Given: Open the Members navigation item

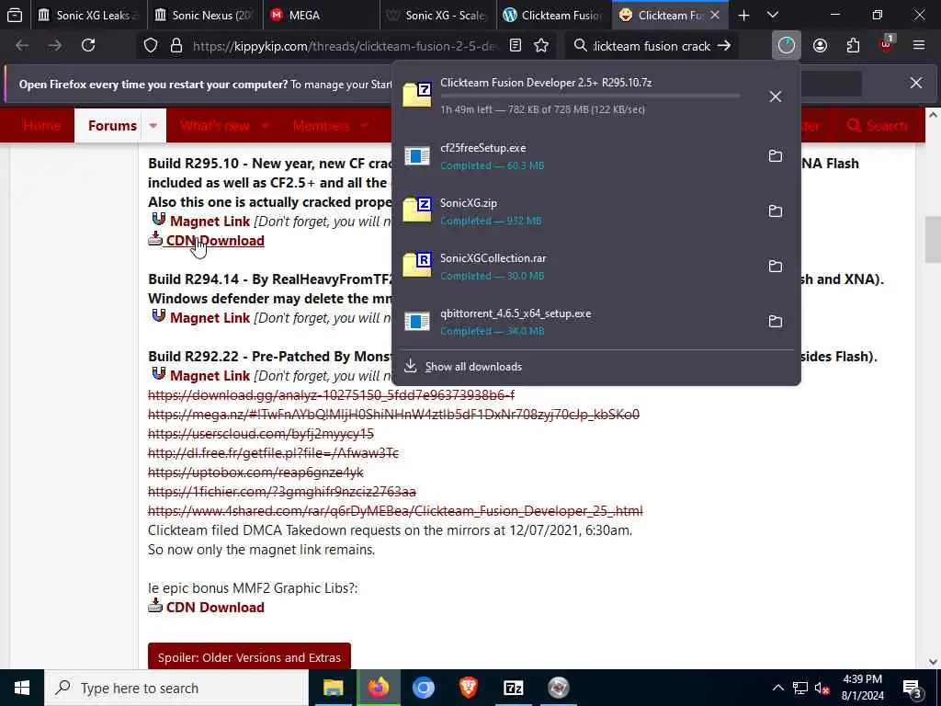Looking at the screenshot, I should (321, 125).
